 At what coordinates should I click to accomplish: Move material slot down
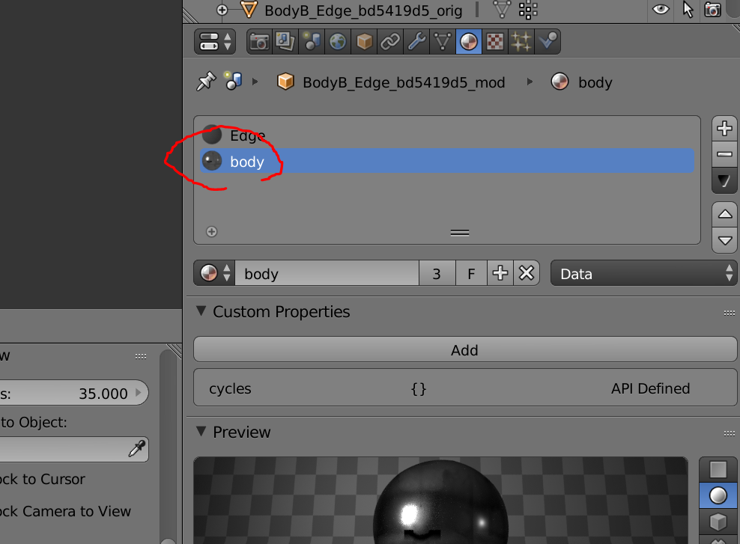coord(724,241)
